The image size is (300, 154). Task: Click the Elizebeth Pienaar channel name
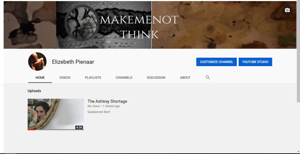coord(73,62)
